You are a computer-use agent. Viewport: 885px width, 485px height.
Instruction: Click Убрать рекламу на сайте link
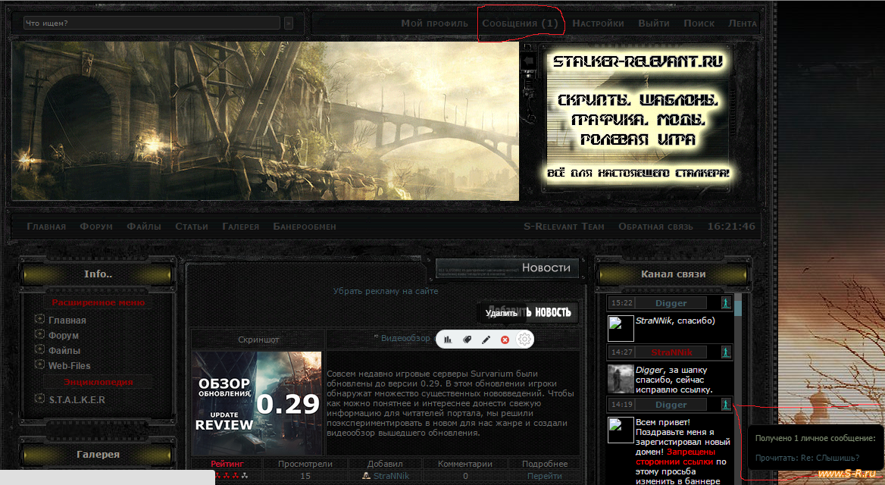tap(386, 291)
